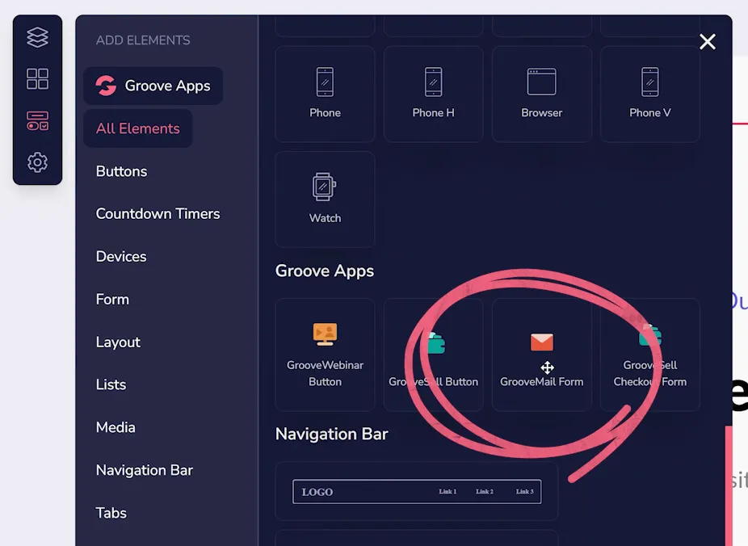The width and height of the screenshot is (748, 546).
Task: Choose the Browser device element
Action: 541,94
